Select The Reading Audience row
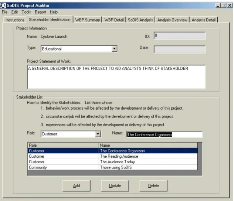Viewport: 234px width, 201px height. coord(113,156)
